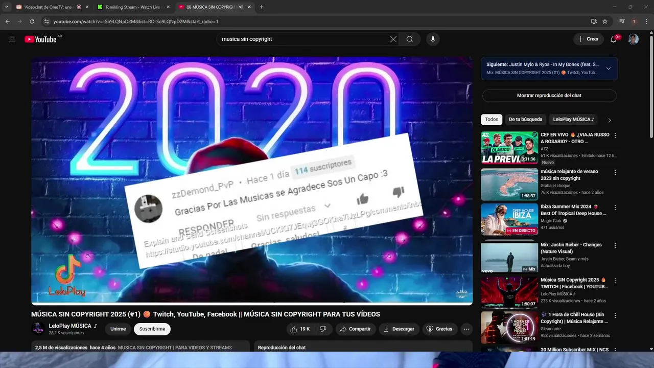654x368 pixels.
Task: Open the Crear menu
Action: coord(588,39)
